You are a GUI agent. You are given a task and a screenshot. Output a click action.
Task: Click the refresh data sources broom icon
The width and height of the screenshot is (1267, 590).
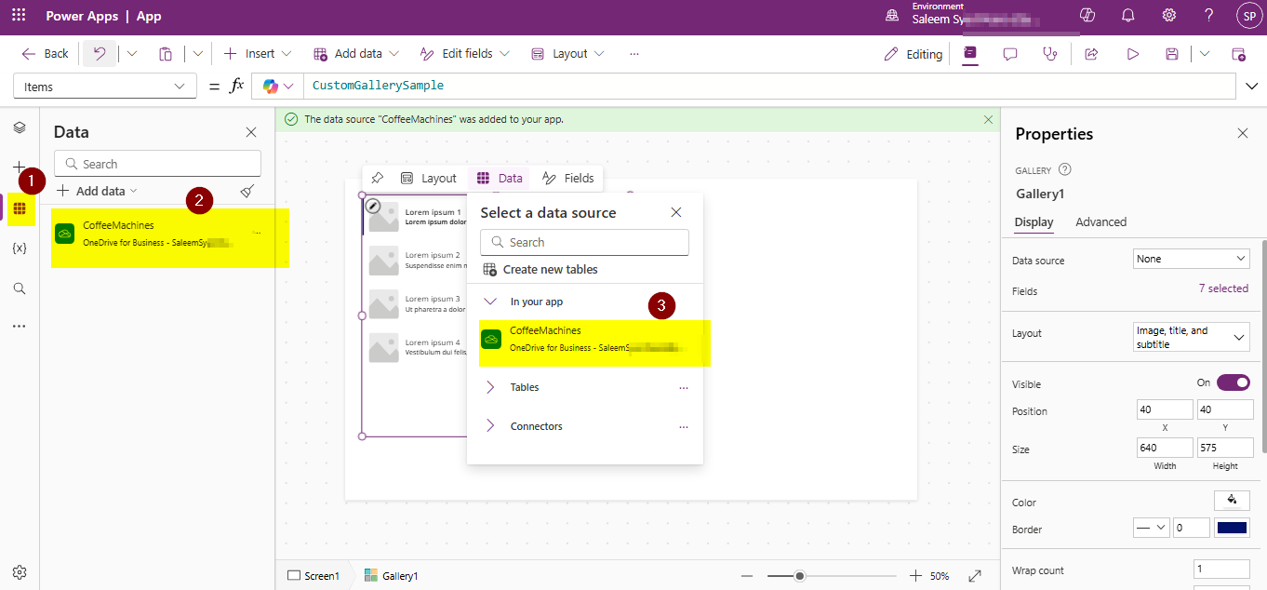coord(247,191)
